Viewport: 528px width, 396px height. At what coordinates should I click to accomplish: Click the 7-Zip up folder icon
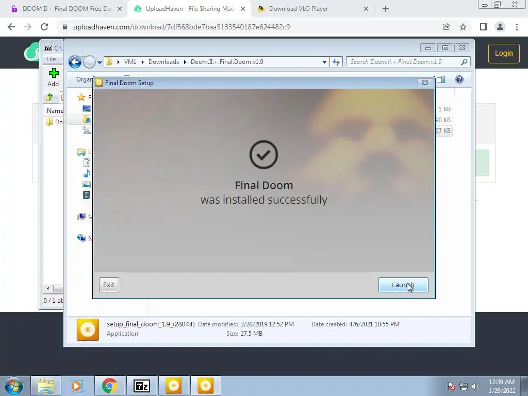click(x=49, y=97)
